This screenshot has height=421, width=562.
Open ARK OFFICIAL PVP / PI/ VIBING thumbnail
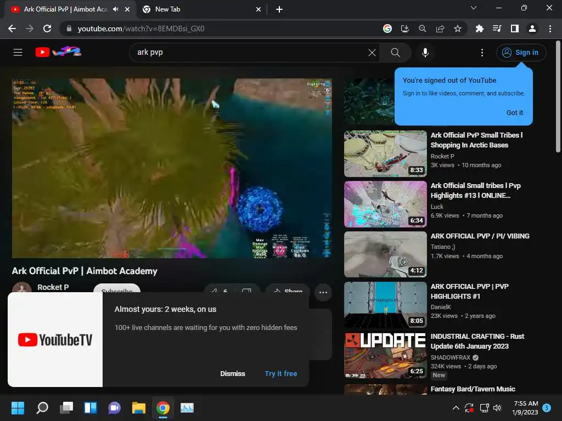[385, 254]
